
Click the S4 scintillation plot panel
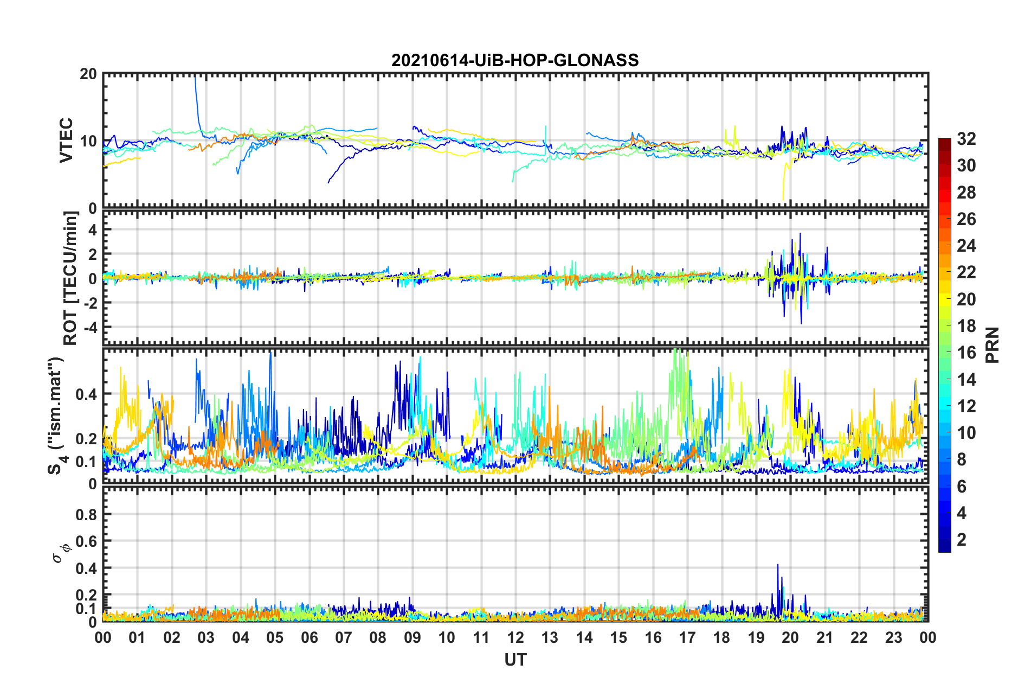[515, 416]
